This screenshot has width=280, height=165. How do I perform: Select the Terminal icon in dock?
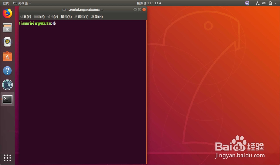click(7, 99)
